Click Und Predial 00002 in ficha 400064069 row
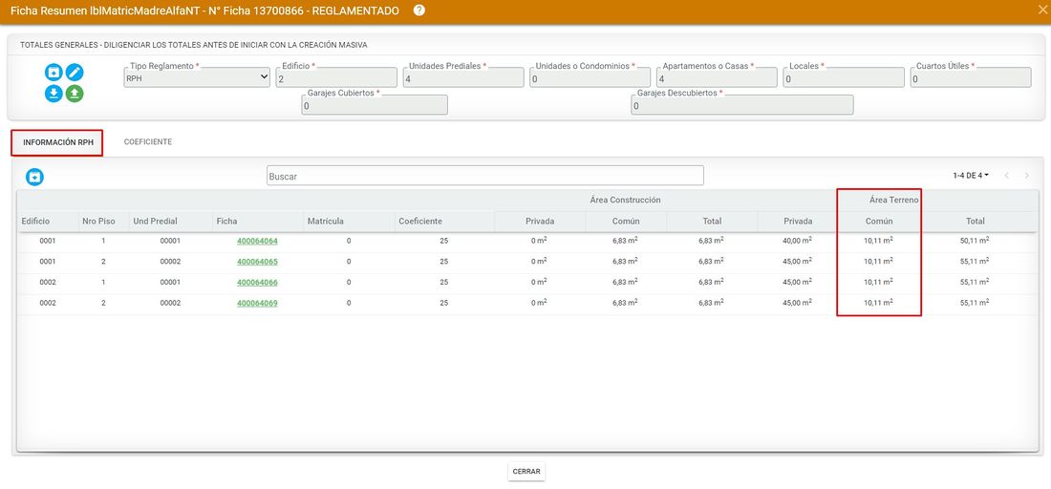The image size is (1051, 489). (170, 304)
